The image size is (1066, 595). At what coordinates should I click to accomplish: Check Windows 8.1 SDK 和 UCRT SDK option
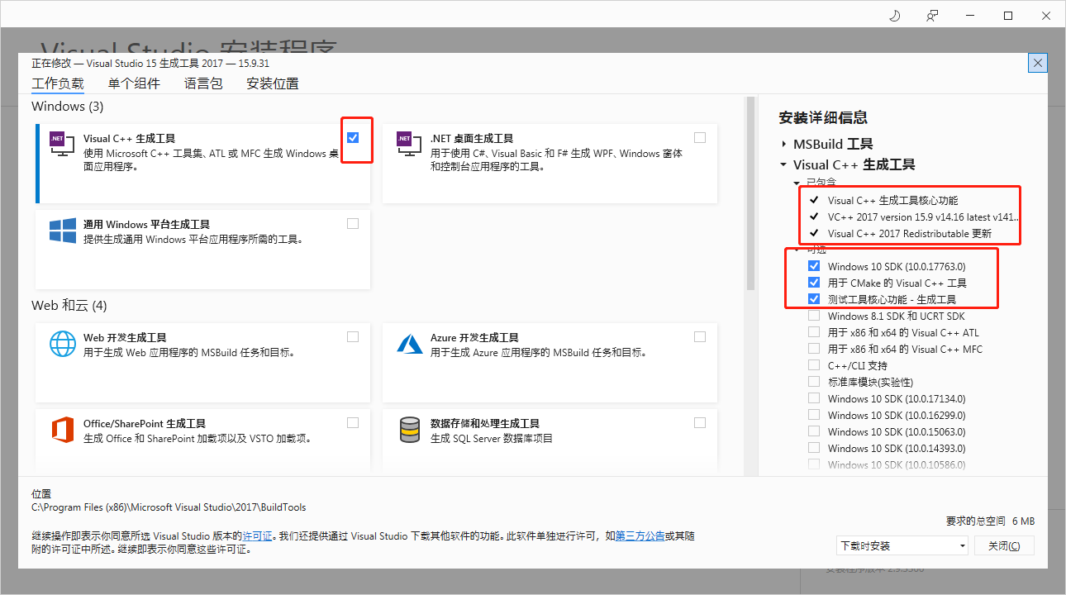click(813, 316)
